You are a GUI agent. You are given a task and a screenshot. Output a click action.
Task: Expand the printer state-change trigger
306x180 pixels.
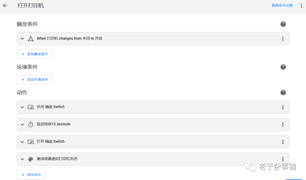22,39
